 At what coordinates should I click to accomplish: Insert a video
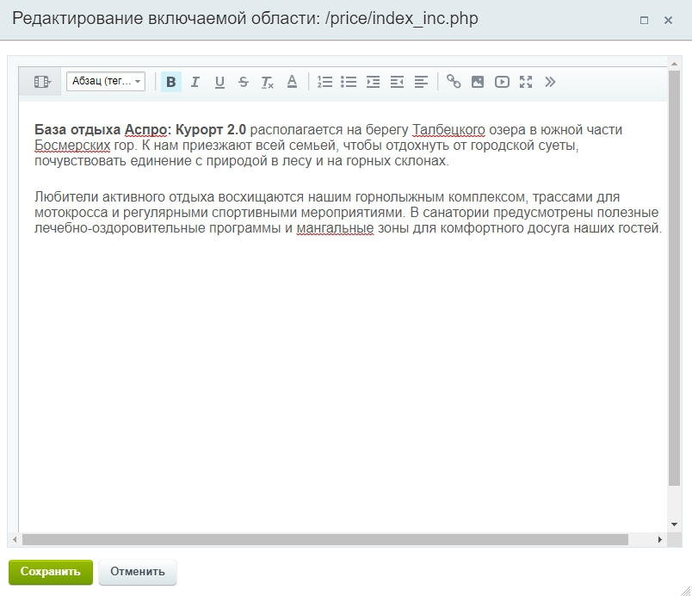pyautogui.click(x=502, y=82)
